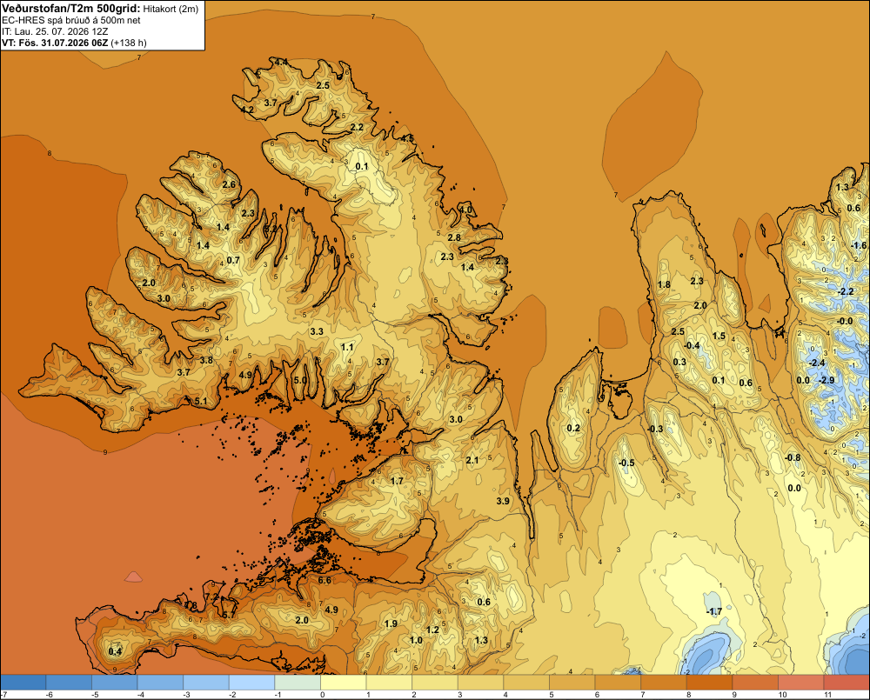Click the 0 to 1 pale yellow legend swatch

tap(344, 682)
